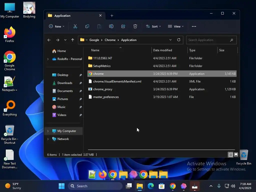Click the Task View taskbar icon
The image size is (256, 192).
[129, 186]
